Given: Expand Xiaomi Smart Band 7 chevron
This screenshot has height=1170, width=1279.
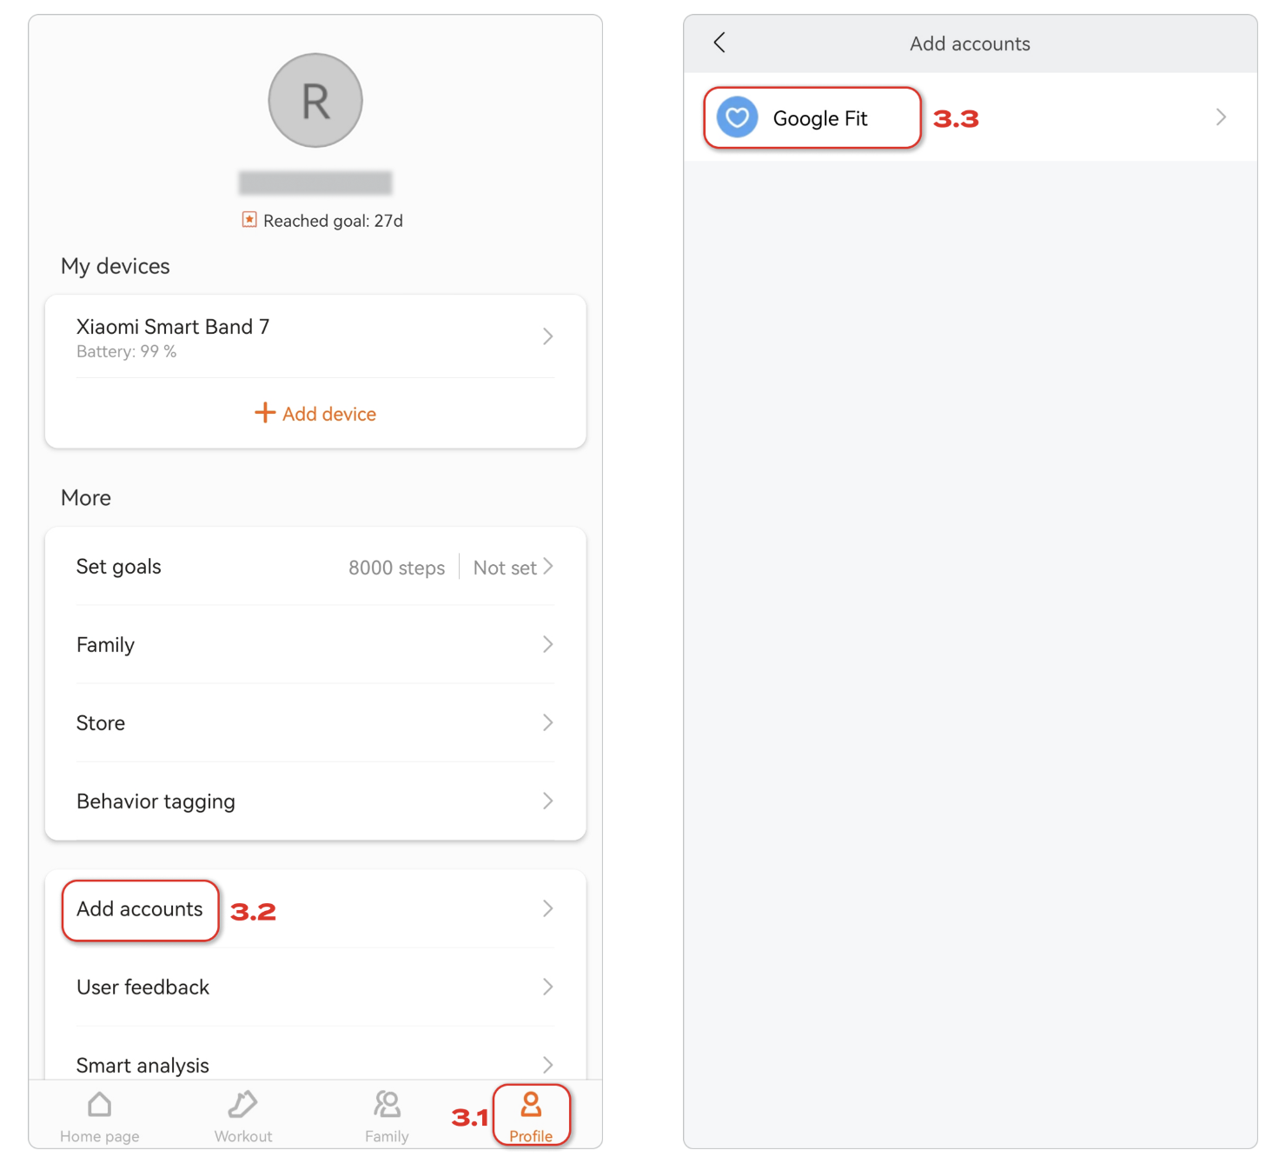Looking at the screenshot, I should pos(547,336).
